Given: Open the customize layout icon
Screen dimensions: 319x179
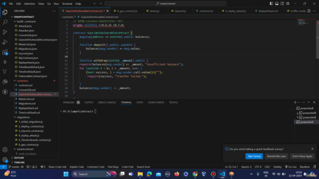Looking at the screenshot, I should 288,3.
